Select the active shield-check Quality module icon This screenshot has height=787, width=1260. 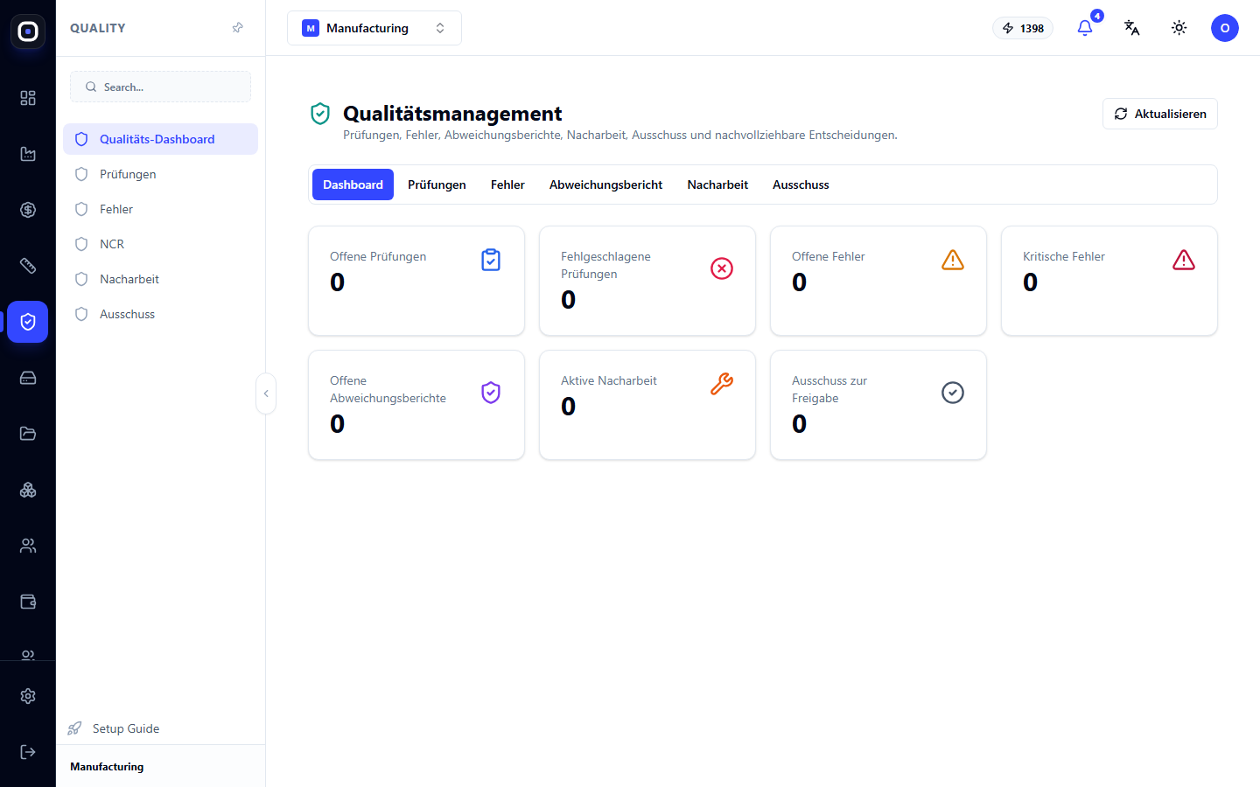[28, 322]
